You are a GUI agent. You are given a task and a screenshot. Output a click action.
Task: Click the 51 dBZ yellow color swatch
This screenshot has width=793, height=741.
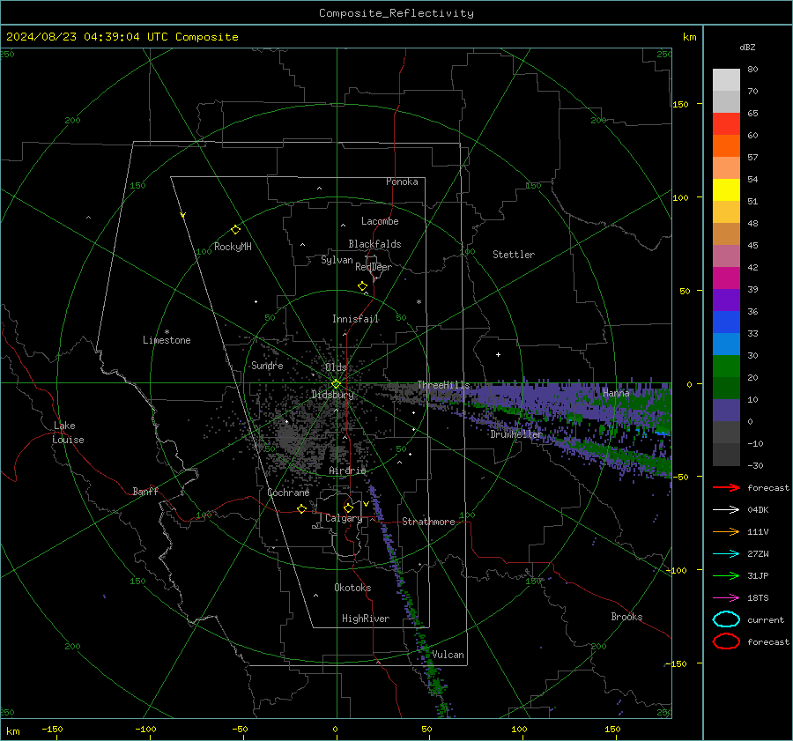(726, 189)
